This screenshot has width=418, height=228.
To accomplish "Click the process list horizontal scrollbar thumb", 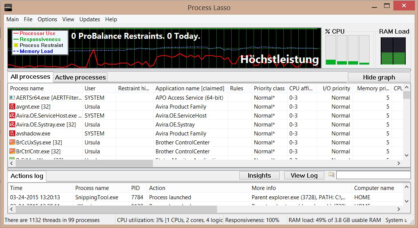I will (84, 163).
